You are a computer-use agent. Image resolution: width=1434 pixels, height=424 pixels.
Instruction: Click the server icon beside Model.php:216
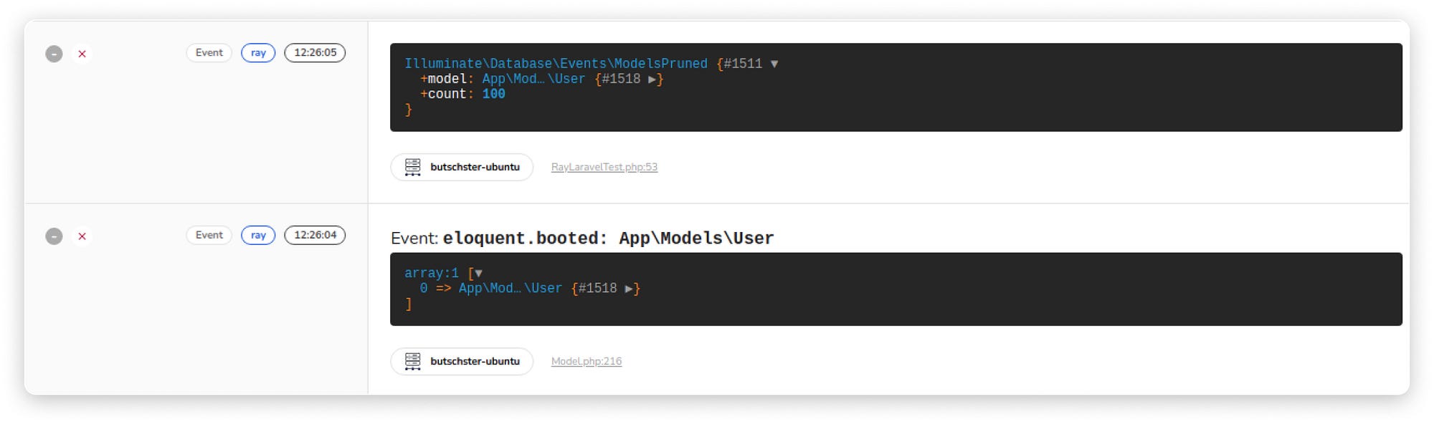[x=412, y=362]
